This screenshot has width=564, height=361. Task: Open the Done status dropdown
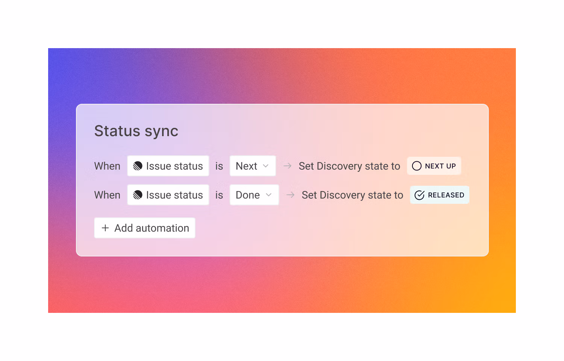tap(254, 195)
